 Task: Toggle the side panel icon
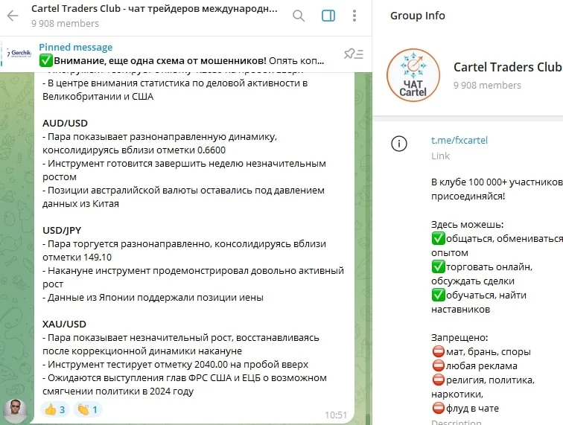point(328,16)
